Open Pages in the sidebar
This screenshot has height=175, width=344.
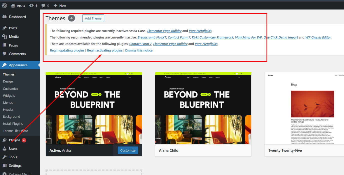20,45
